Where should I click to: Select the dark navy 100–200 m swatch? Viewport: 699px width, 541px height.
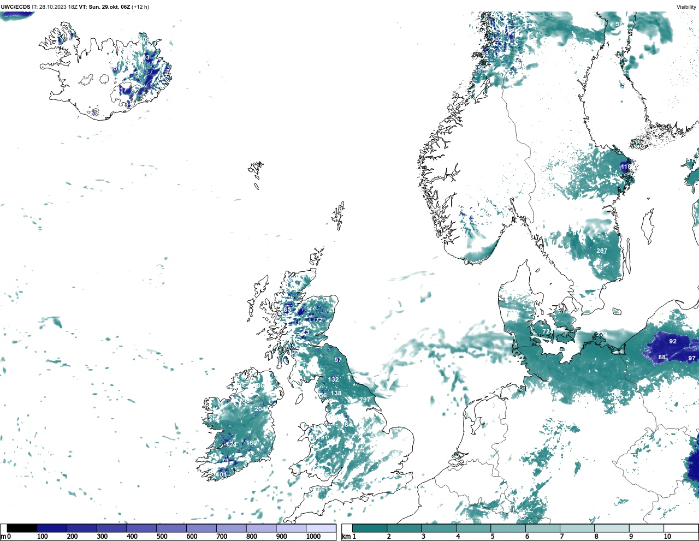[52, 528]
